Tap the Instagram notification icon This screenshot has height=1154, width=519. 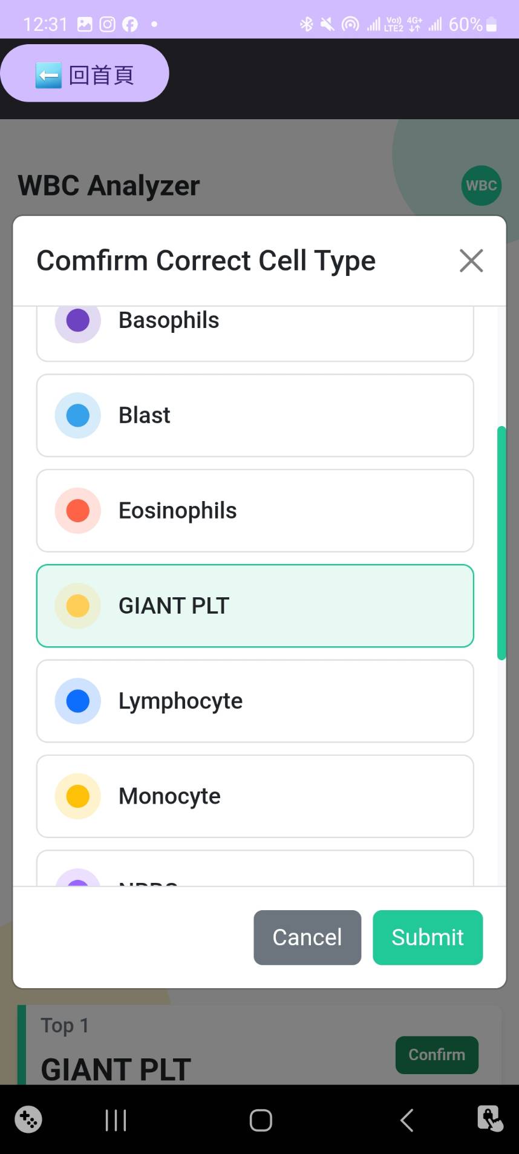pos(107,24)
